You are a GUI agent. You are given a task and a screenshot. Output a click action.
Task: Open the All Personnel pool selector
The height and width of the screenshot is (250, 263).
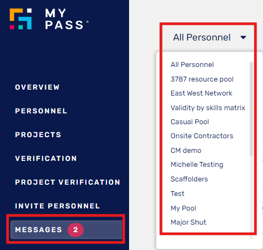[210, 37]
